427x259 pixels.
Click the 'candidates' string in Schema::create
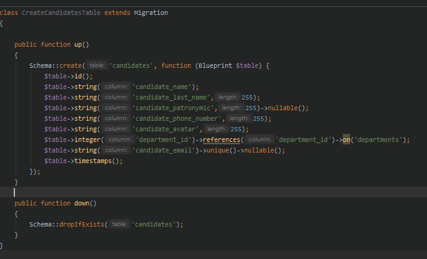pyautogui.click(x=131, y=66)
